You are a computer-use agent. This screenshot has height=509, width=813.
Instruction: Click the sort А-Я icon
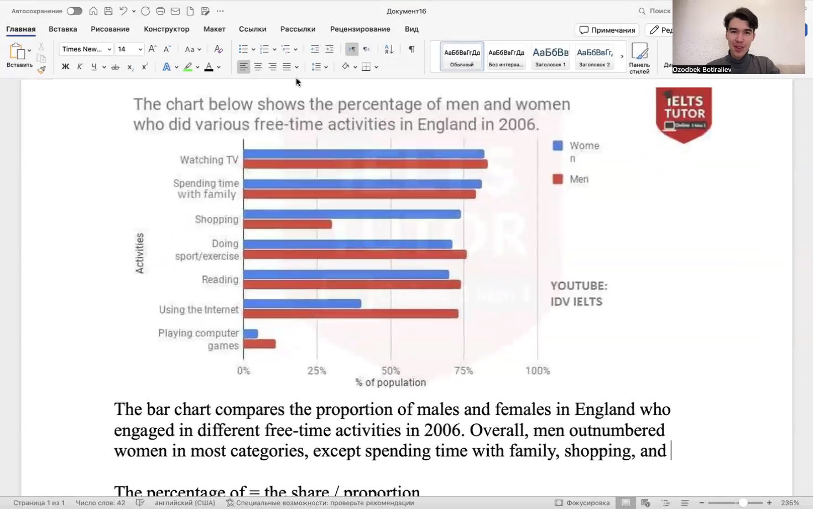coord(389,49)
